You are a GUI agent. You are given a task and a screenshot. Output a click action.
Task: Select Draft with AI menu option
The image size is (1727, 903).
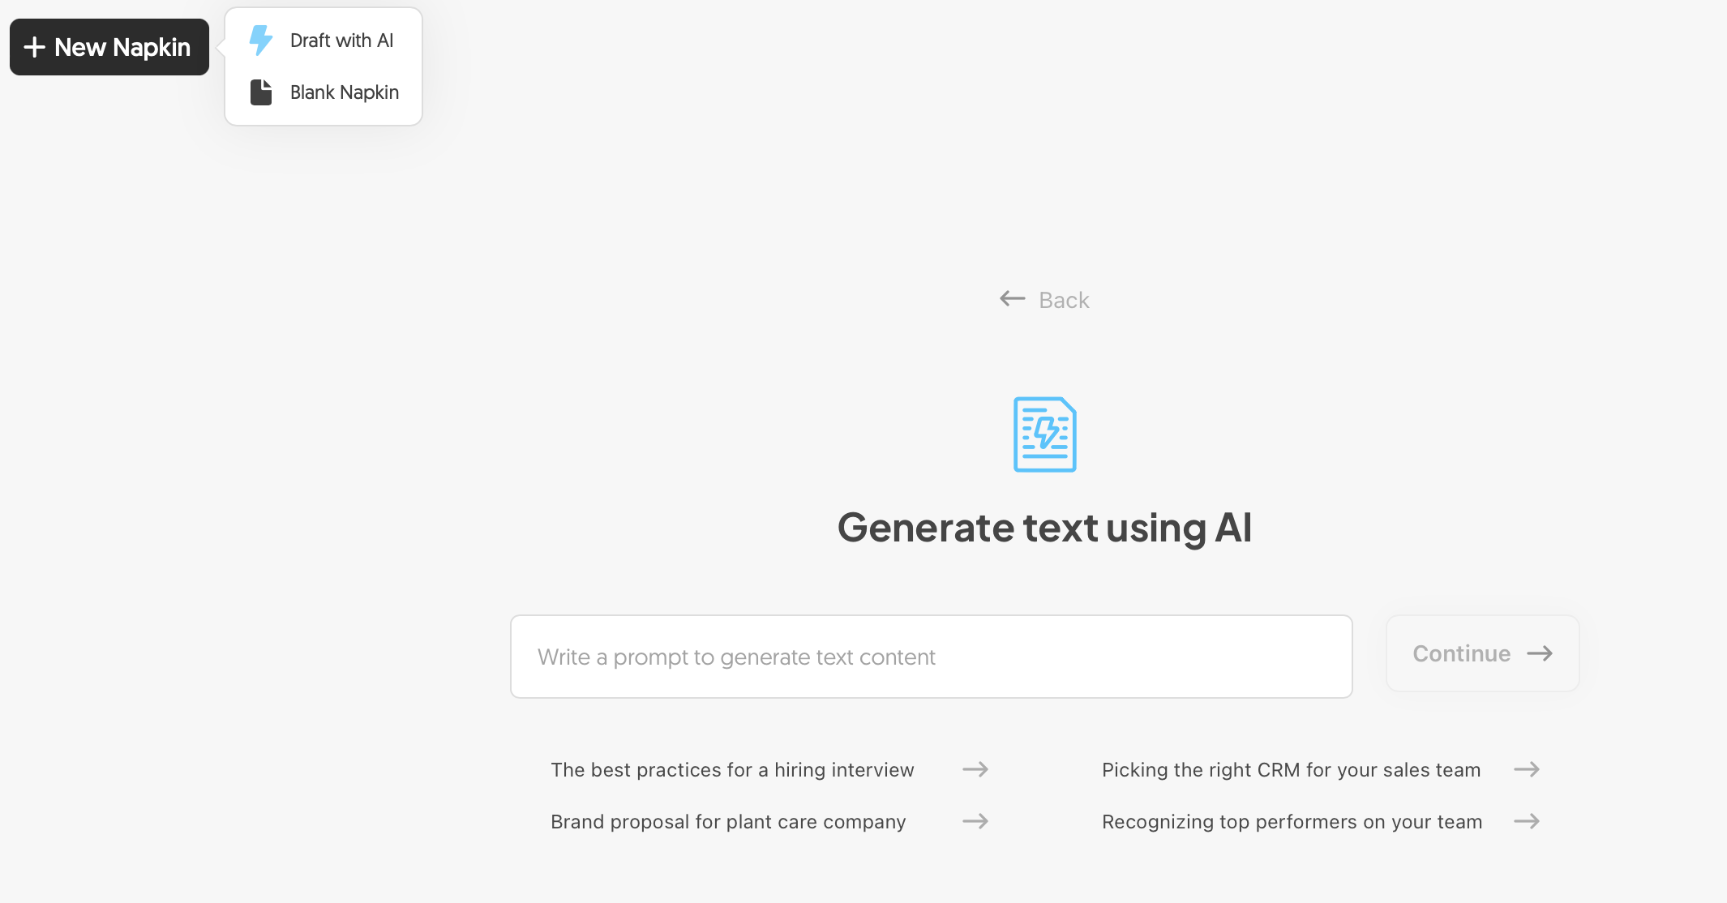(324, 41)
